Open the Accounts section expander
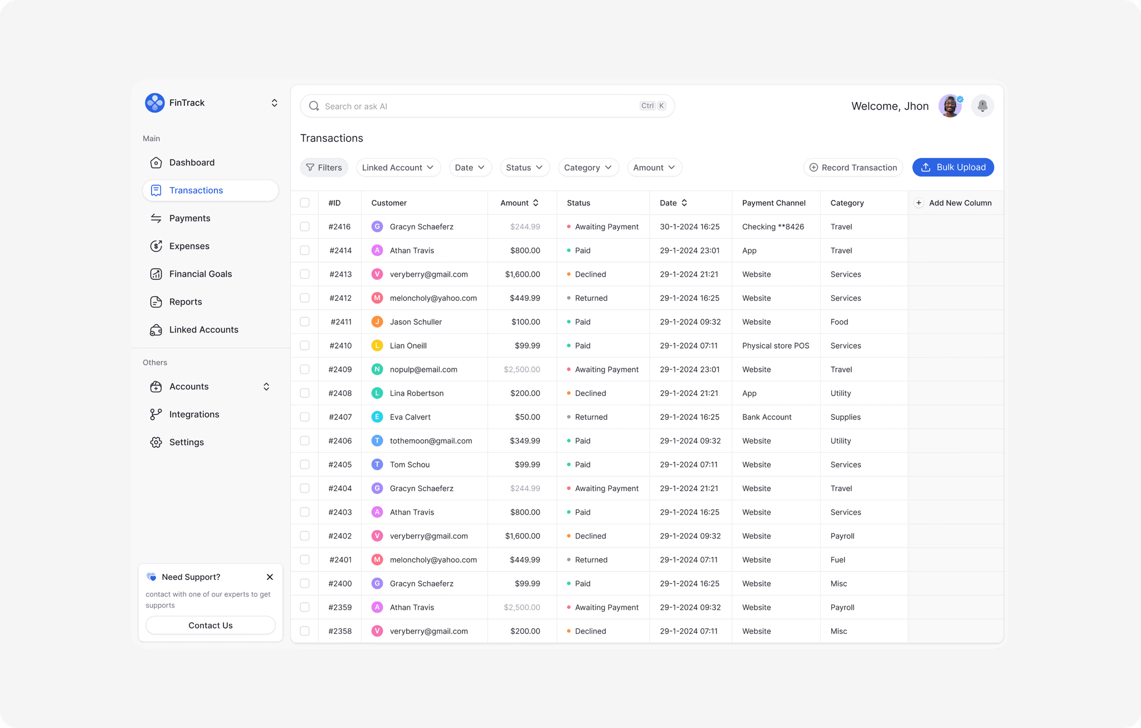The width and height of the screenshot is (1141, 728). [266, 386]
